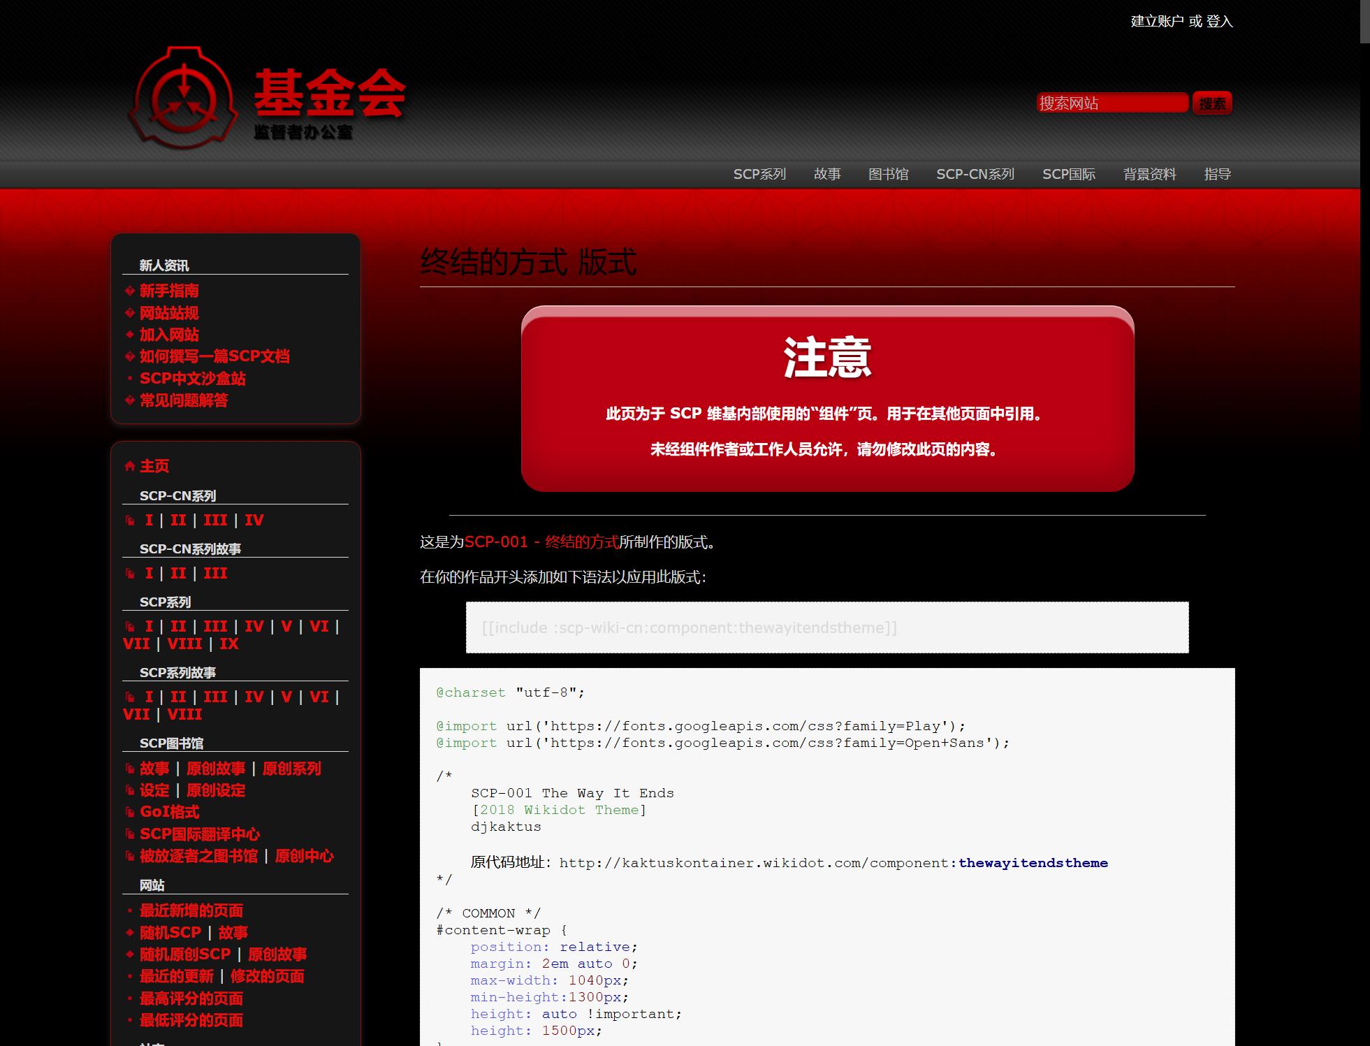The height and width of the screenshot is (1046, 1370).
Task: Click the home icon beside 主页
Action: click(x=130, y=466)
